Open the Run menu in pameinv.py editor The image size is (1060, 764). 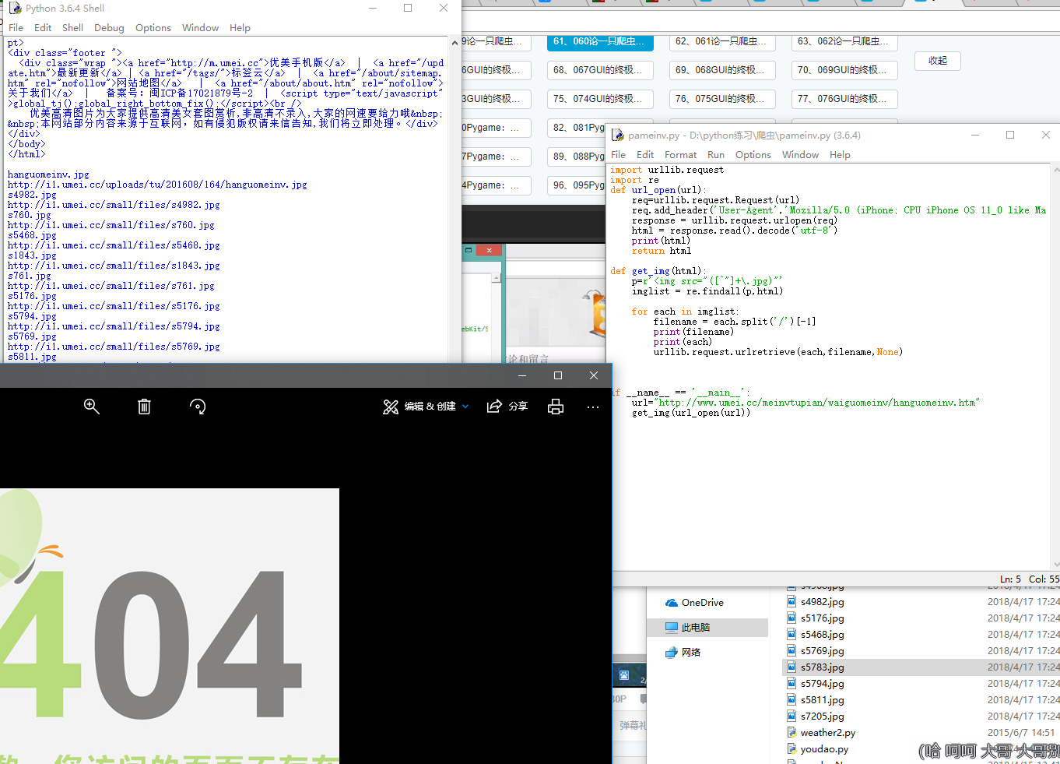coord(715,155)
